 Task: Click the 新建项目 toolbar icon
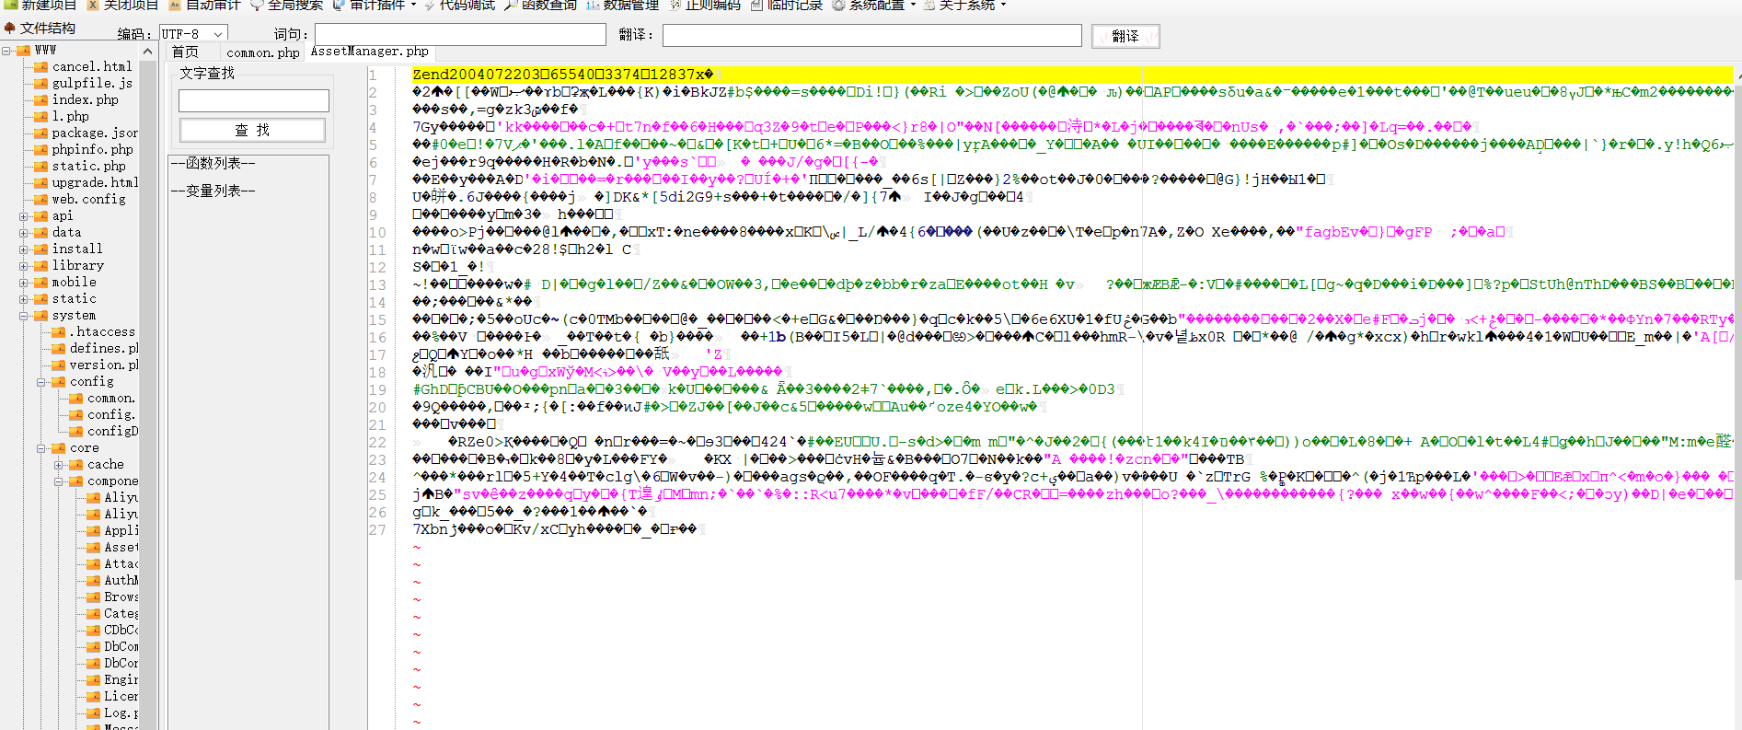(x=11, y=5)
